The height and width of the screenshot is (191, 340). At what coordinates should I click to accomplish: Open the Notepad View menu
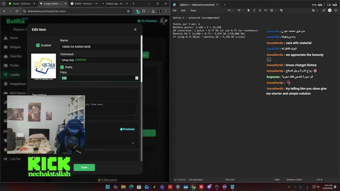pyautogui.click(x=193, y=10)
